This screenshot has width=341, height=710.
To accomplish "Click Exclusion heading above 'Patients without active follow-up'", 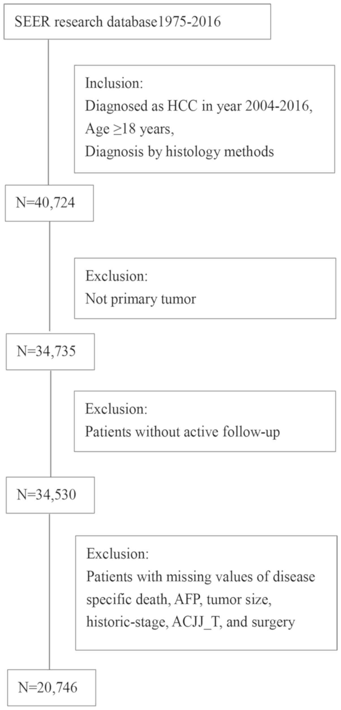I will (x=116, y=409).
